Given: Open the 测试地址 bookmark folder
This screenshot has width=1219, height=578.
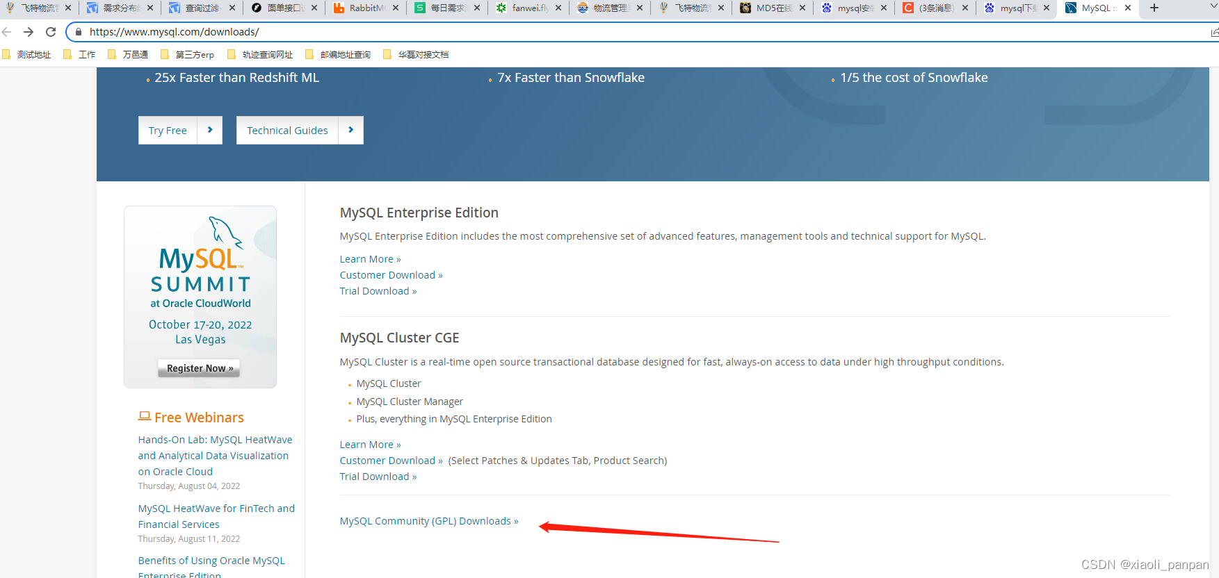Looking at the screenshot, I should click(27, 55).
